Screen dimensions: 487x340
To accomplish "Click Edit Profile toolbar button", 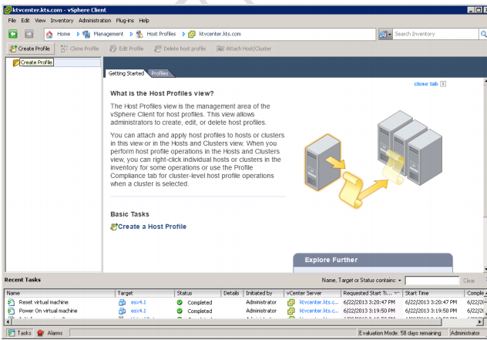I will [126, 49].
